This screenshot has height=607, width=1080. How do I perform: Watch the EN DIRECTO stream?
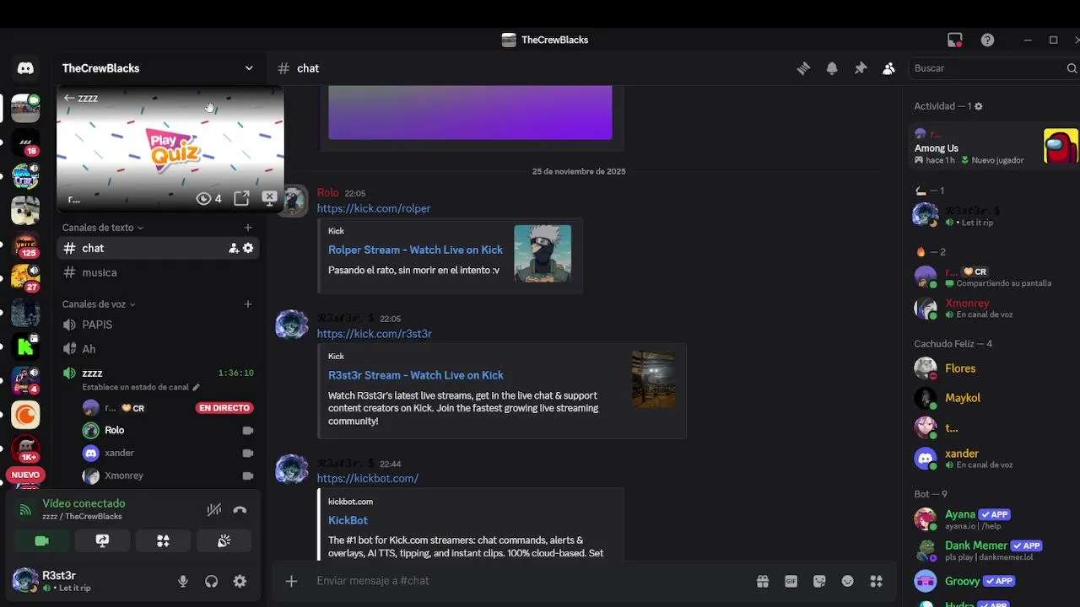pos(224,408)
